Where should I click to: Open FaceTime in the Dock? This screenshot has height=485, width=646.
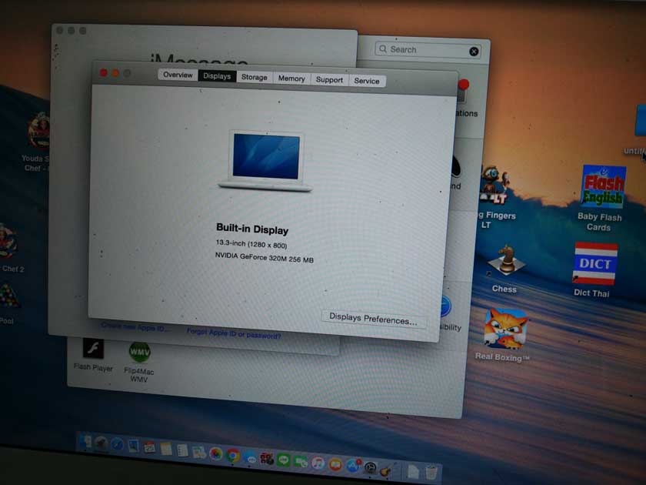click(x=301, y=462)
